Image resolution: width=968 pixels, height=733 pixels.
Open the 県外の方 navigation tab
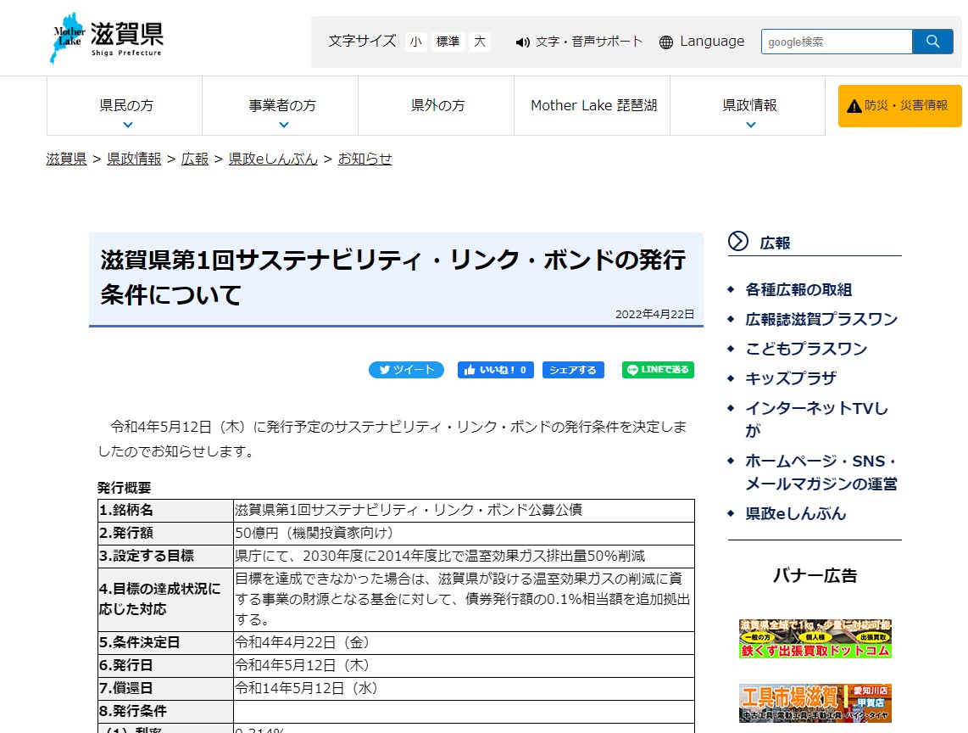coord(437,106)
